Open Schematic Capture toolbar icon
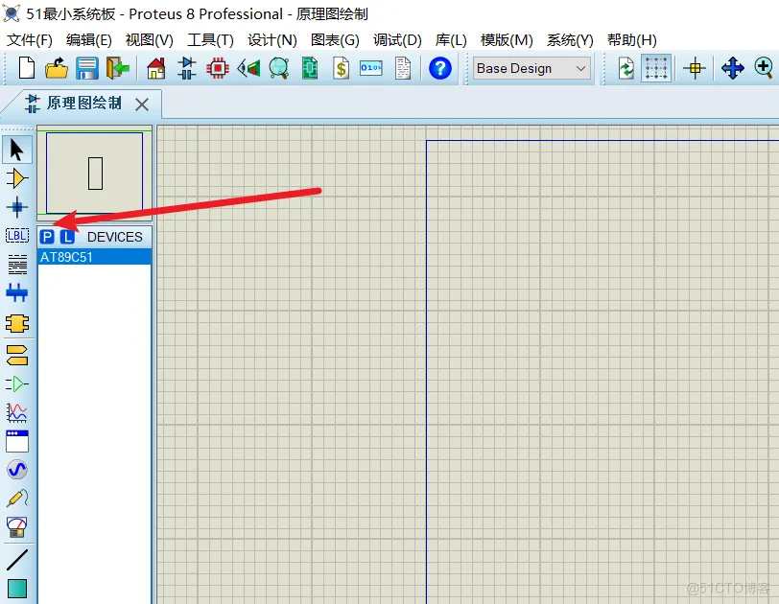 point(187,68)
